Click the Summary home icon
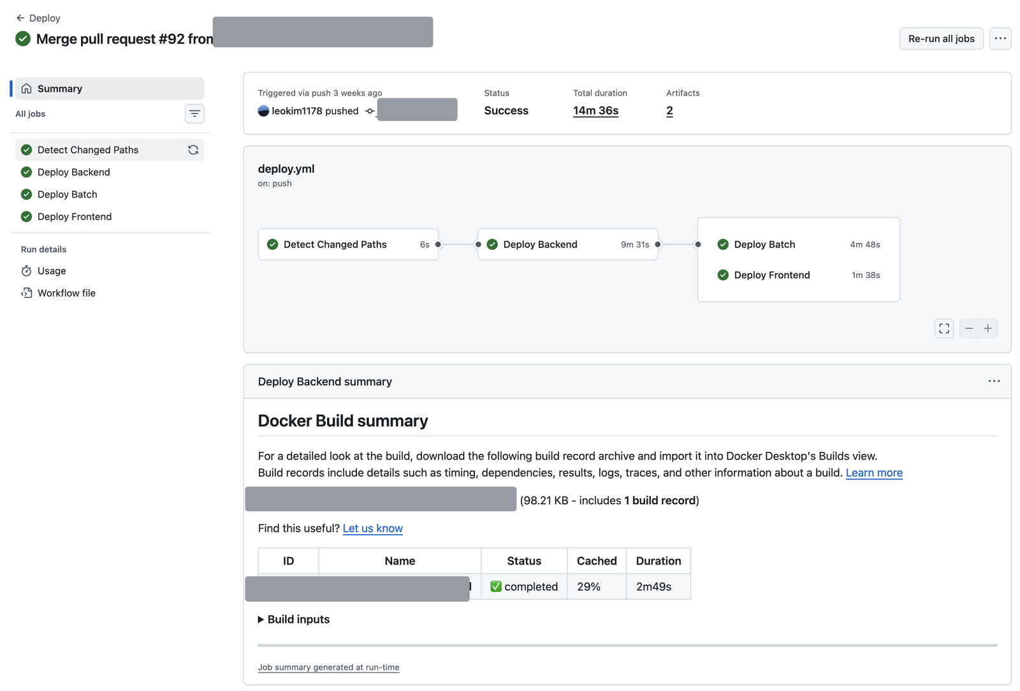The height and width of the screenshot is (691, 1020). 26,89
